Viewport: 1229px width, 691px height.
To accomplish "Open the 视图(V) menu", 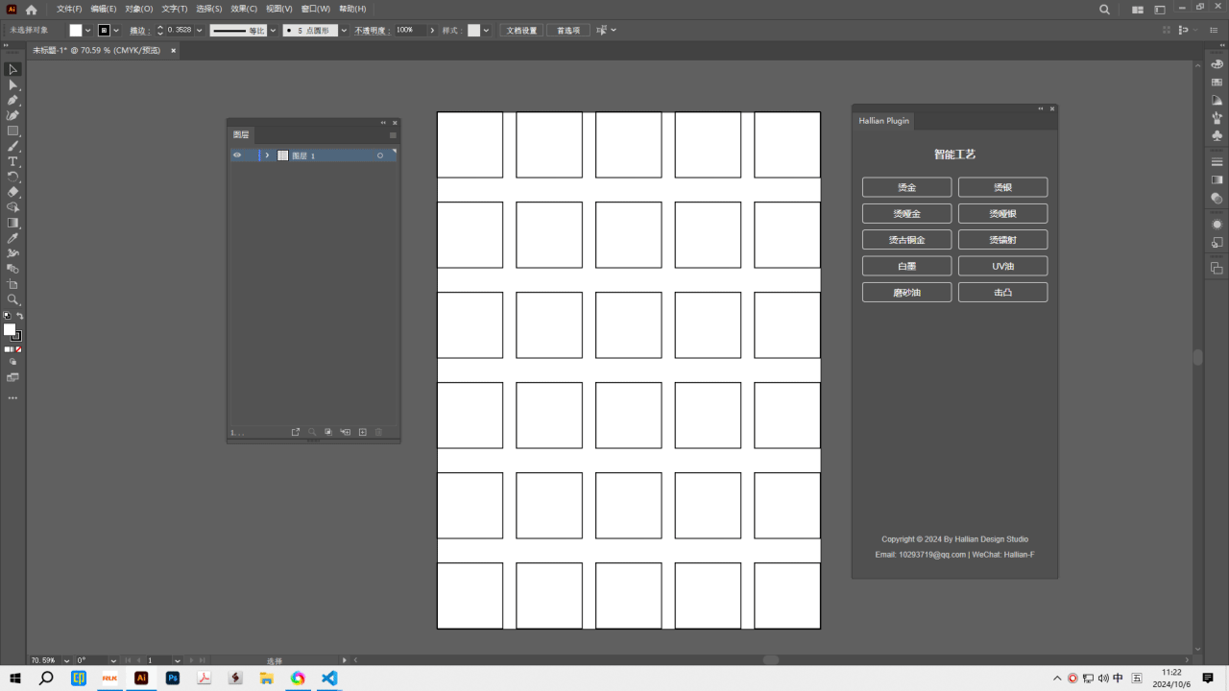I will (279, 9).
